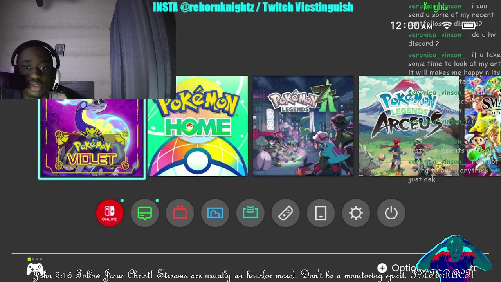Click the 12:00 AM clock
The height and width of the screenshot is (282, 501).
pos(411,26)
